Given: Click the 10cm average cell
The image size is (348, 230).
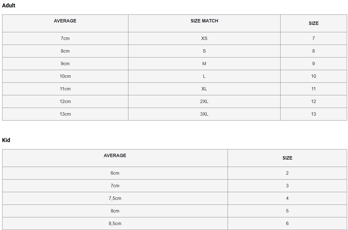Looking at the screenshot, I should click(x=65, y=76).
